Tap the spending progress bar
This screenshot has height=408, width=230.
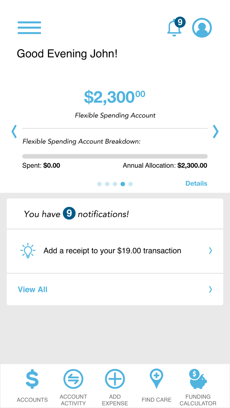tap(115, 156)
